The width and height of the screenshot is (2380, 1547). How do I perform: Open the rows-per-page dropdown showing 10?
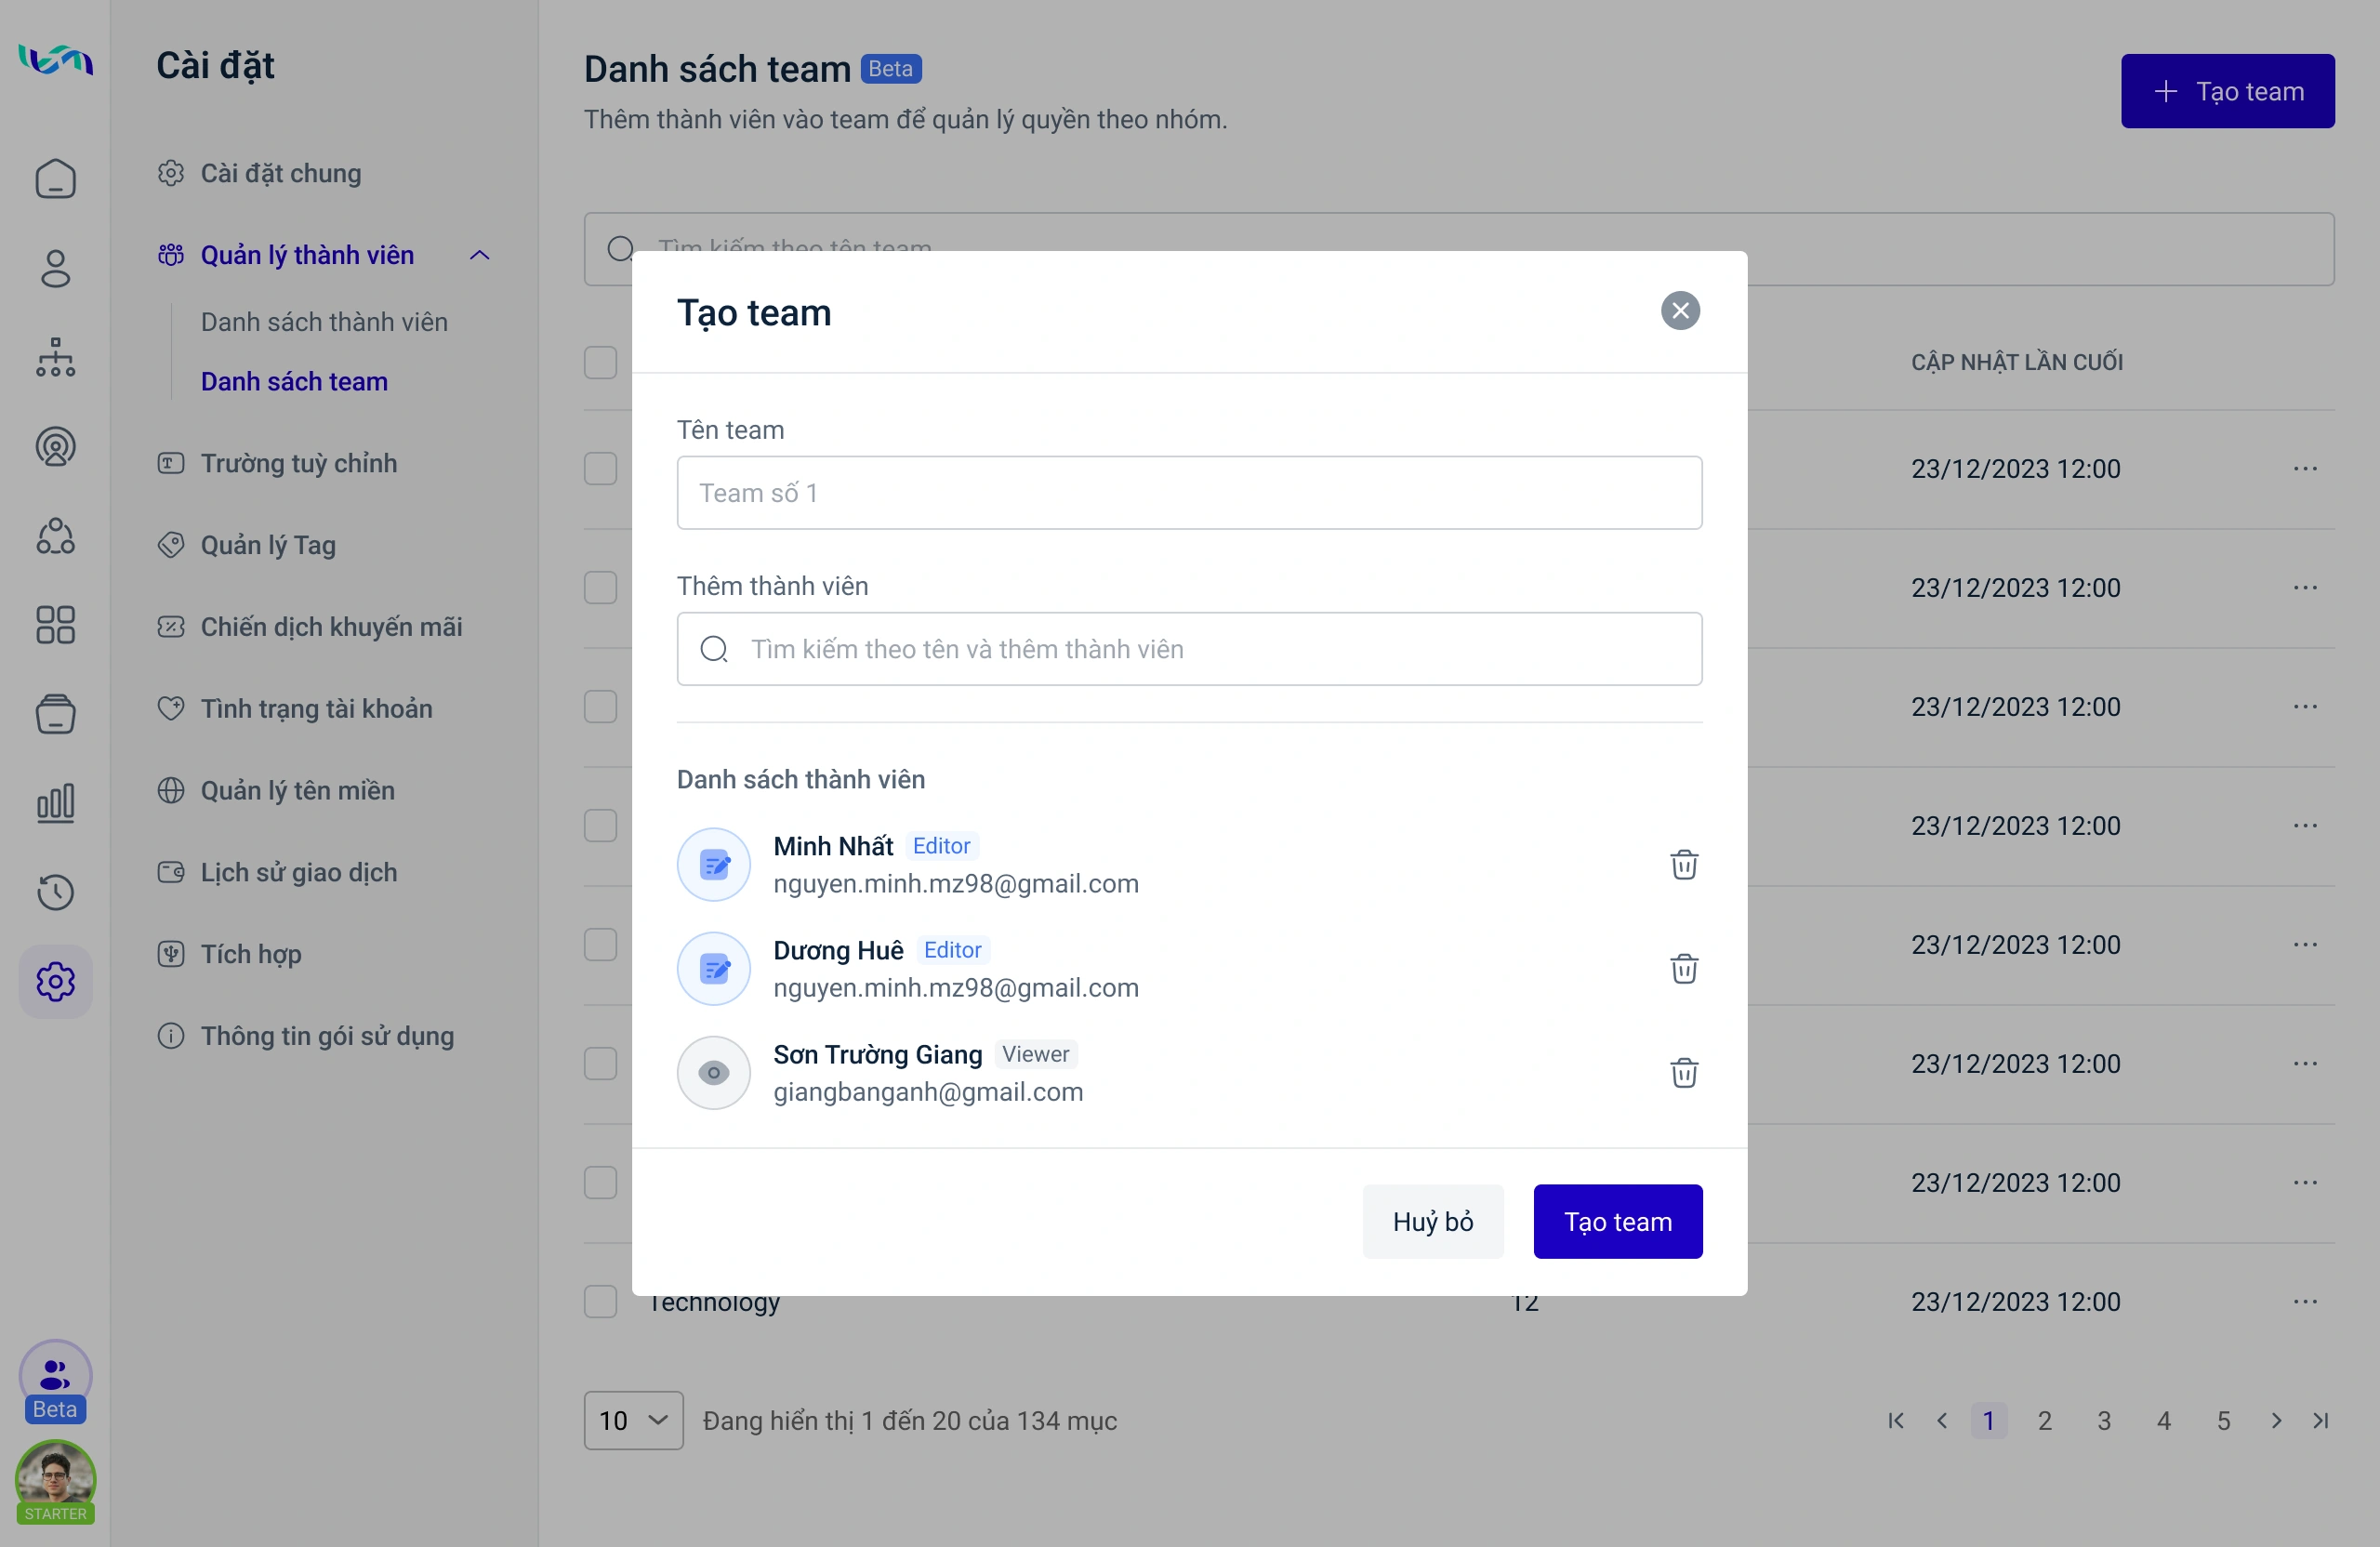[633, 1420]
